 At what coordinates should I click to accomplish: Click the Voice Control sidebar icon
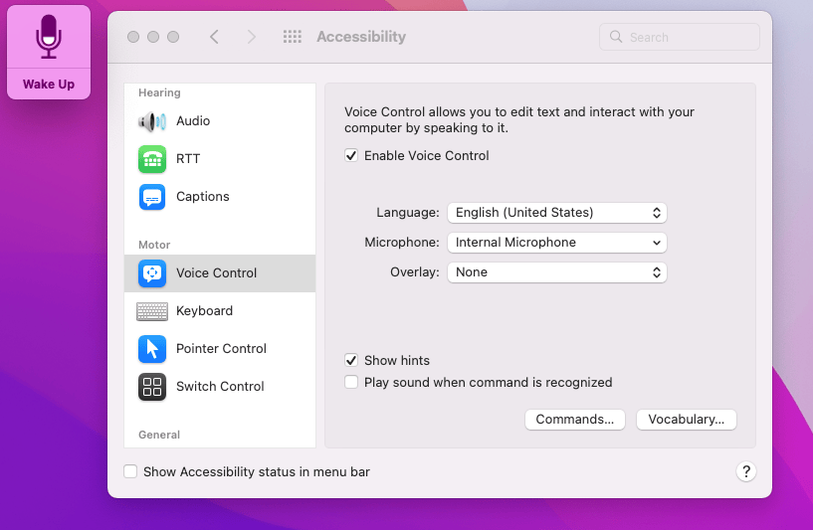(x=152, y=273)
